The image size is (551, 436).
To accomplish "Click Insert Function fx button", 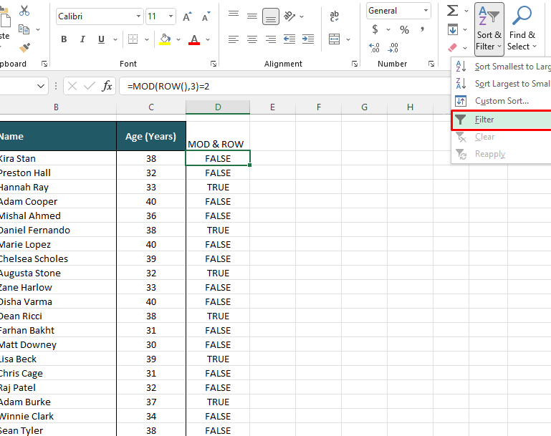I will pyautogui.click(x=107, y=86).
